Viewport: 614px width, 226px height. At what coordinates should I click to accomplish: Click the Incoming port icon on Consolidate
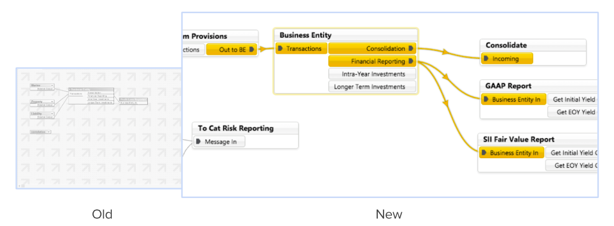[x=486, y=59]
